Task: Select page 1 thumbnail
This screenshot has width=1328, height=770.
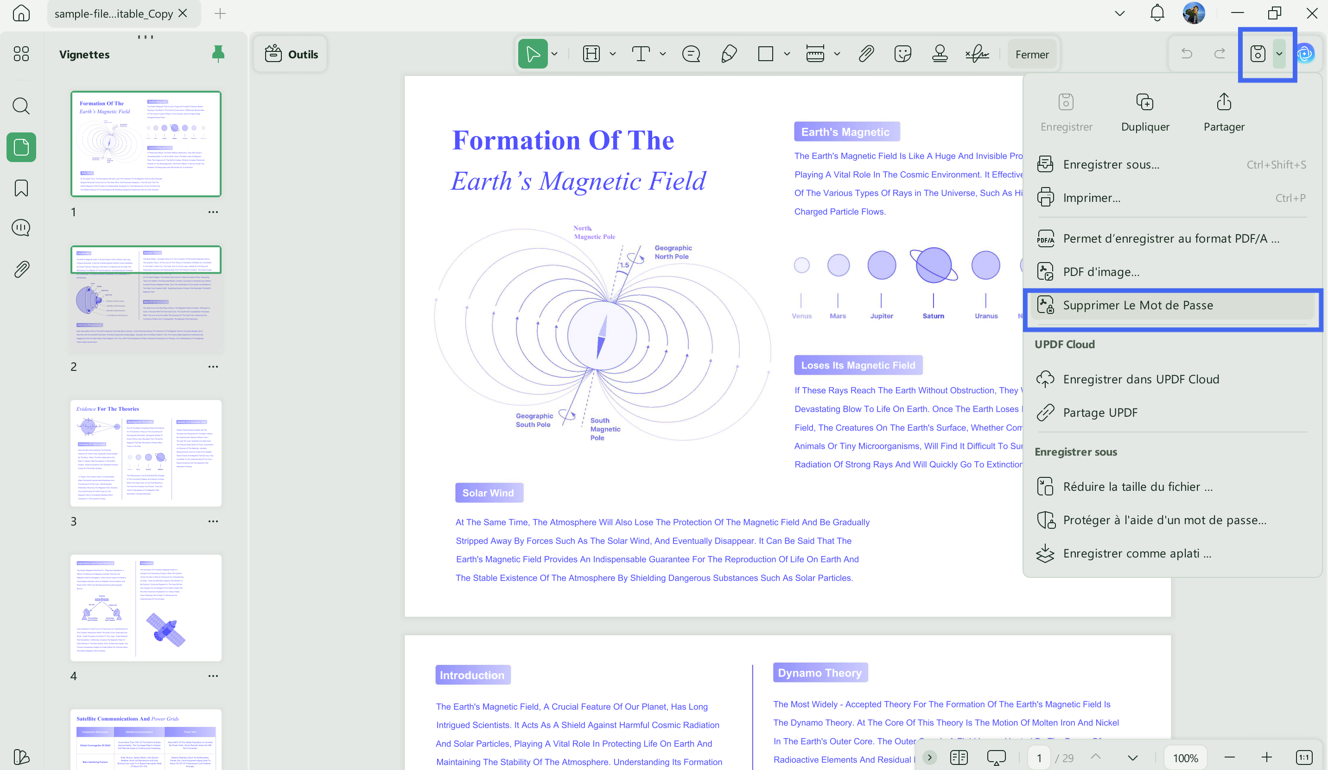Action: point(146,144)
